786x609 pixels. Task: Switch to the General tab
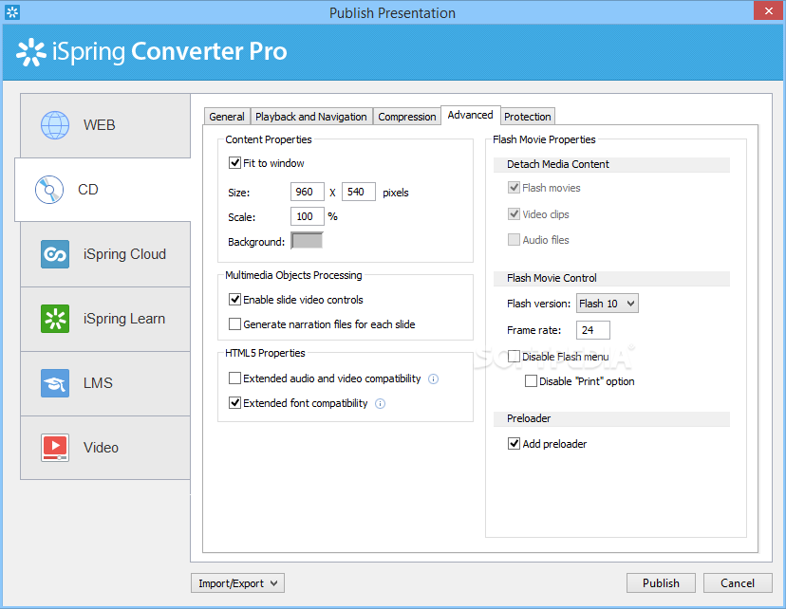[x=227, y=117]
